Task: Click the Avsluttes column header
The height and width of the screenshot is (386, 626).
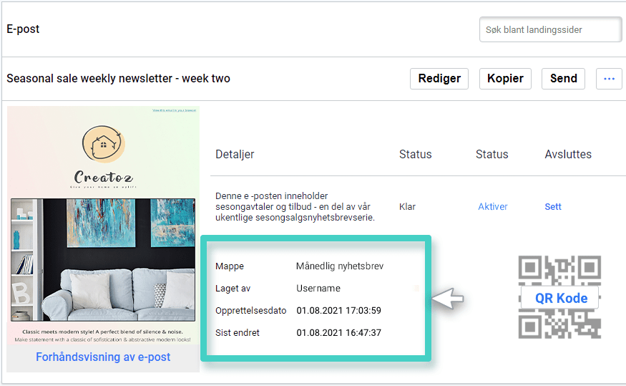Action: coord(568,154)
